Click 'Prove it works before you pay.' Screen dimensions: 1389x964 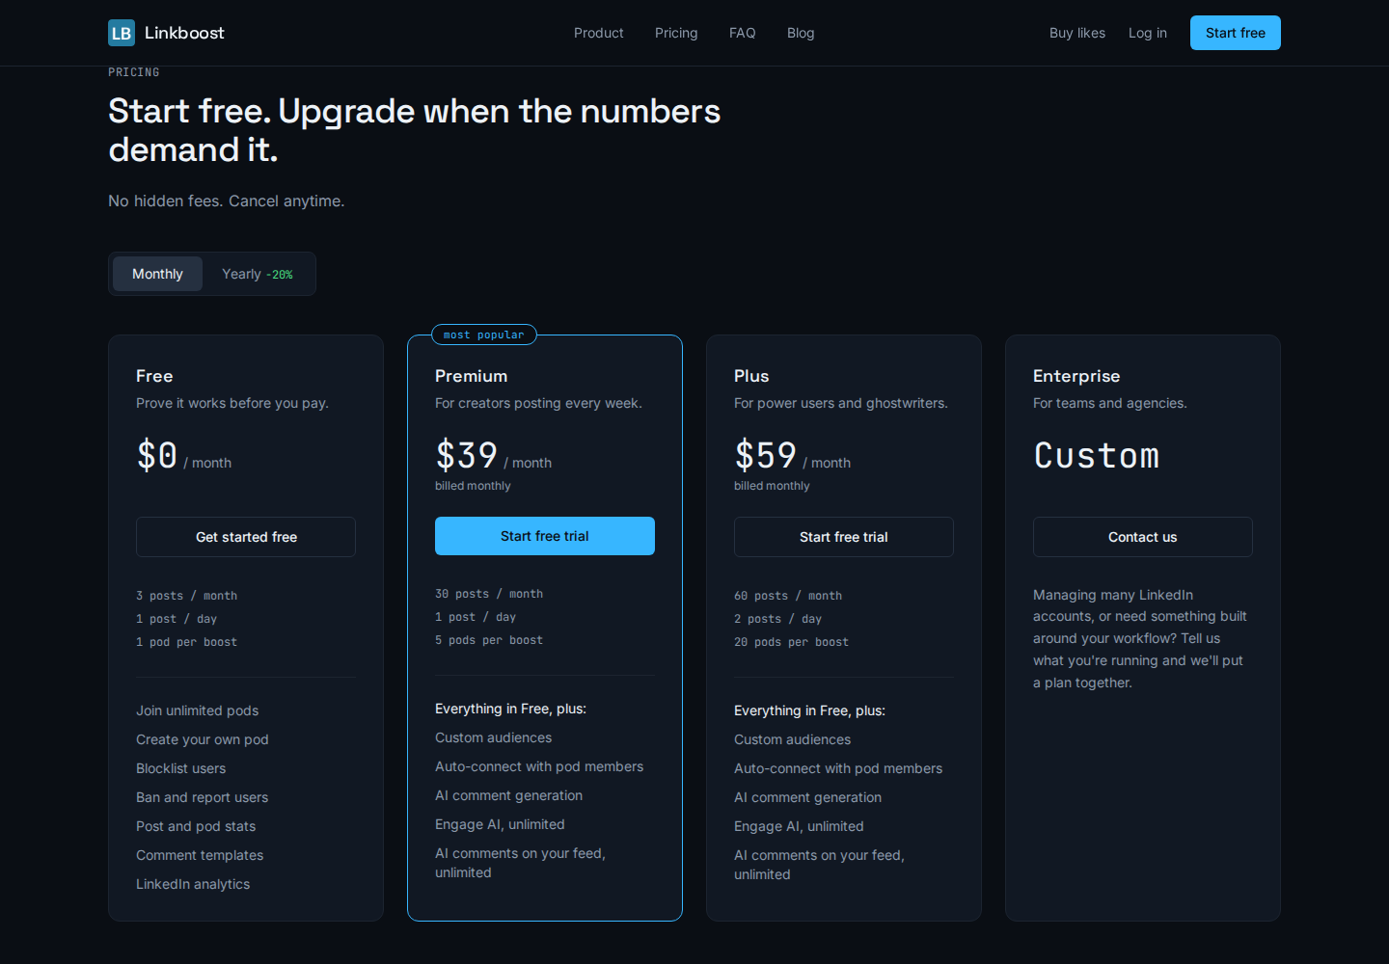232,403
